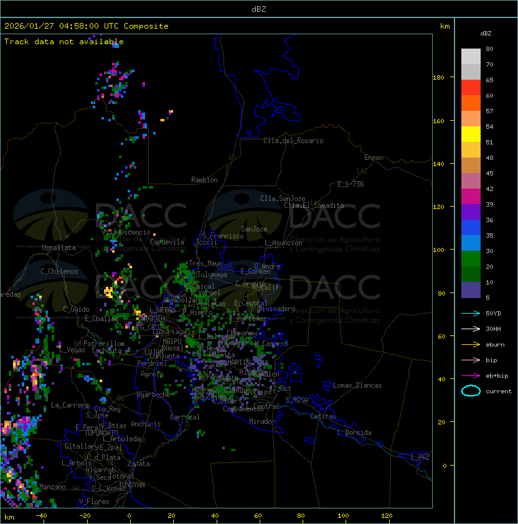
Task: Select the light gray 70–80 dBZ swatch
Action: pyautogui.click(x=471, y=57)
